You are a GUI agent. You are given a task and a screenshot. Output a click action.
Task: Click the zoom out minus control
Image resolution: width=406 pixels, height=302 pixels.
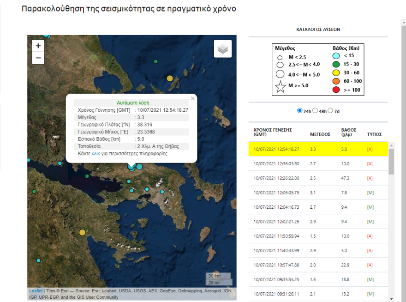click(x=38, y=58)
